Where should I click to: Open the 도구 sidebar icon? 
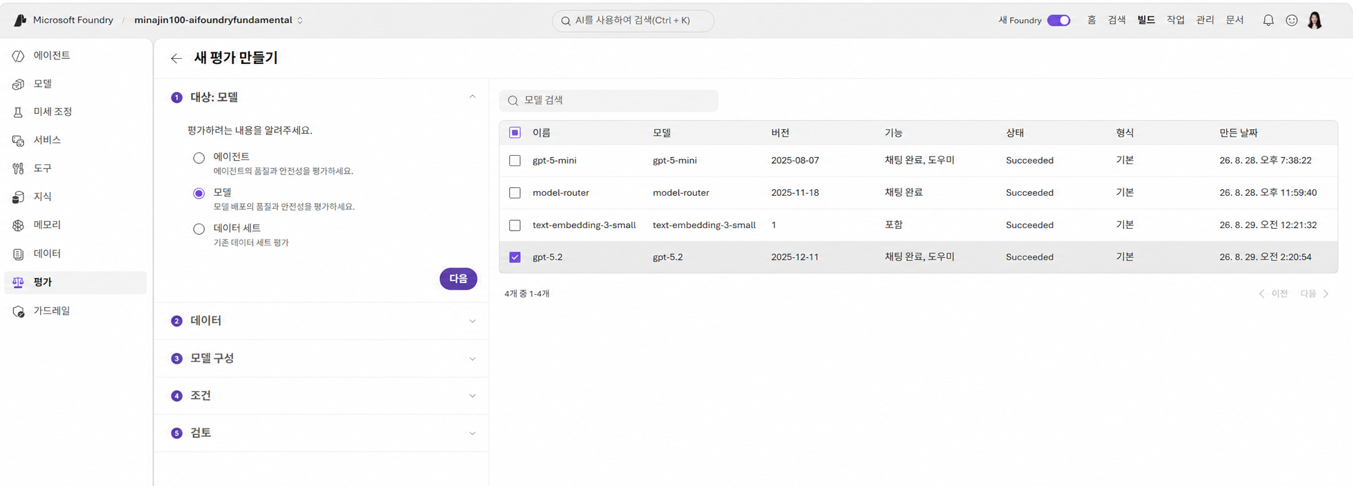point(18,168)
